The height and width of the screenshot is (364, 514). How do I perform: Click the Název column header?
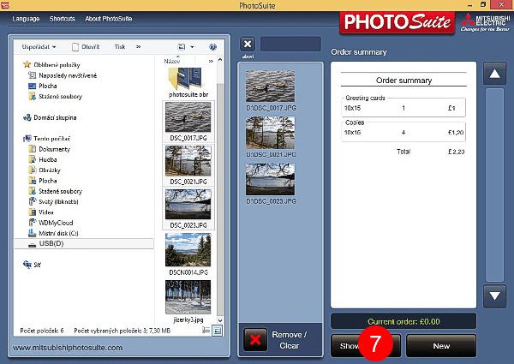tap(172, 61)
